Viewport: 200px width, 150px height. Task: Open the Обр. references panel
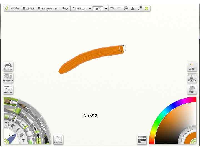(x=192, y=89)
